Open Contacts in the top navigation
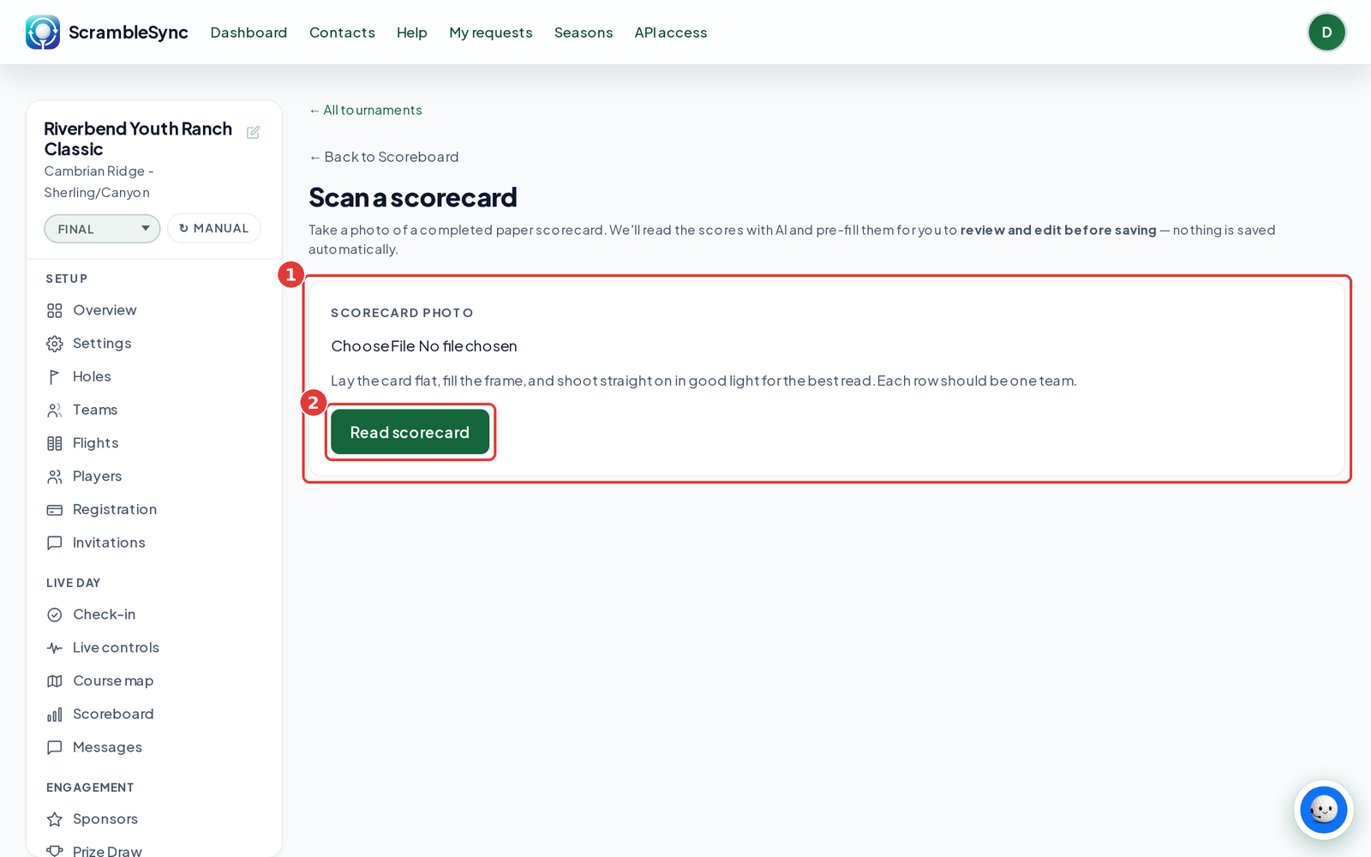 coord(342,33)
